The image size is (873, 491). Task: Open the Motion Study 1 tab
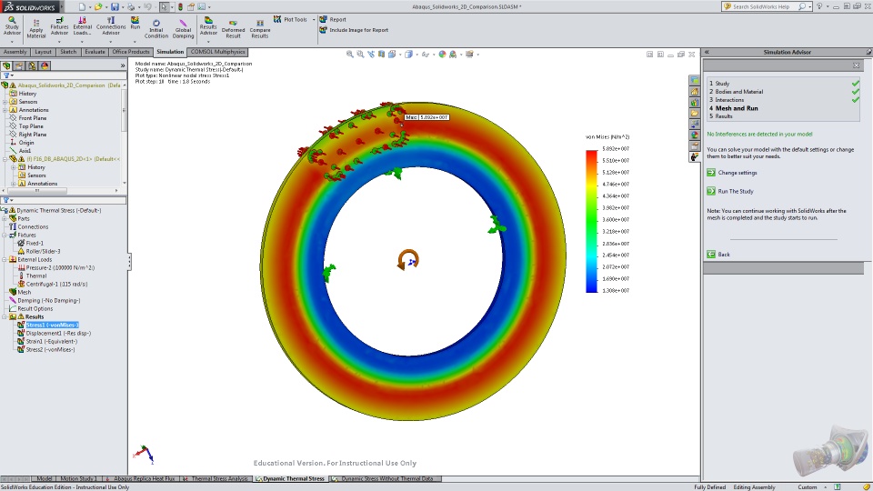tap(77, 479)
